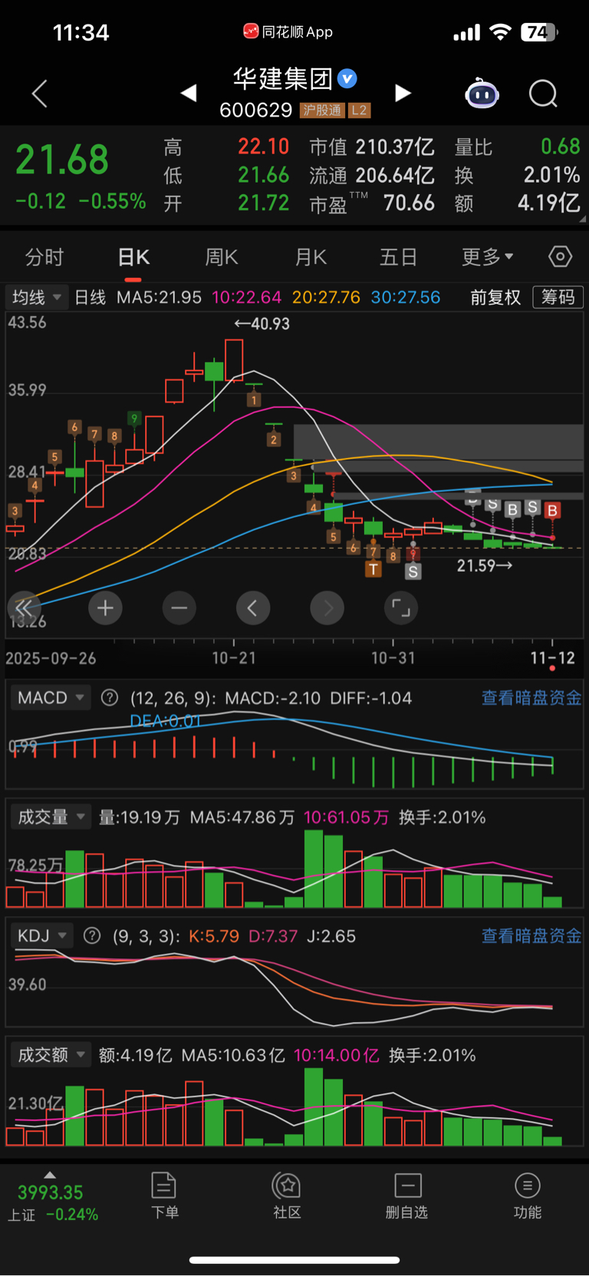Switch to 周K tab
The image size is (589, 1276).
pos(222,256)
